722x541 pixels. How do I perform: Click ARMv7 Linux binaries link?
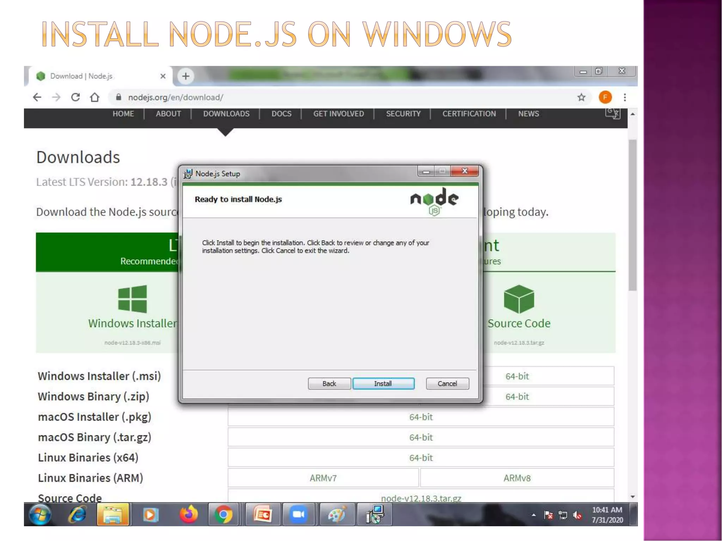[323, 478]
